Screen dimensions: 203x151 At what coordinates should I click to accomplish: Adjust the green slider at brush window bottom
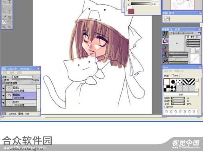[x=179, y=62]
